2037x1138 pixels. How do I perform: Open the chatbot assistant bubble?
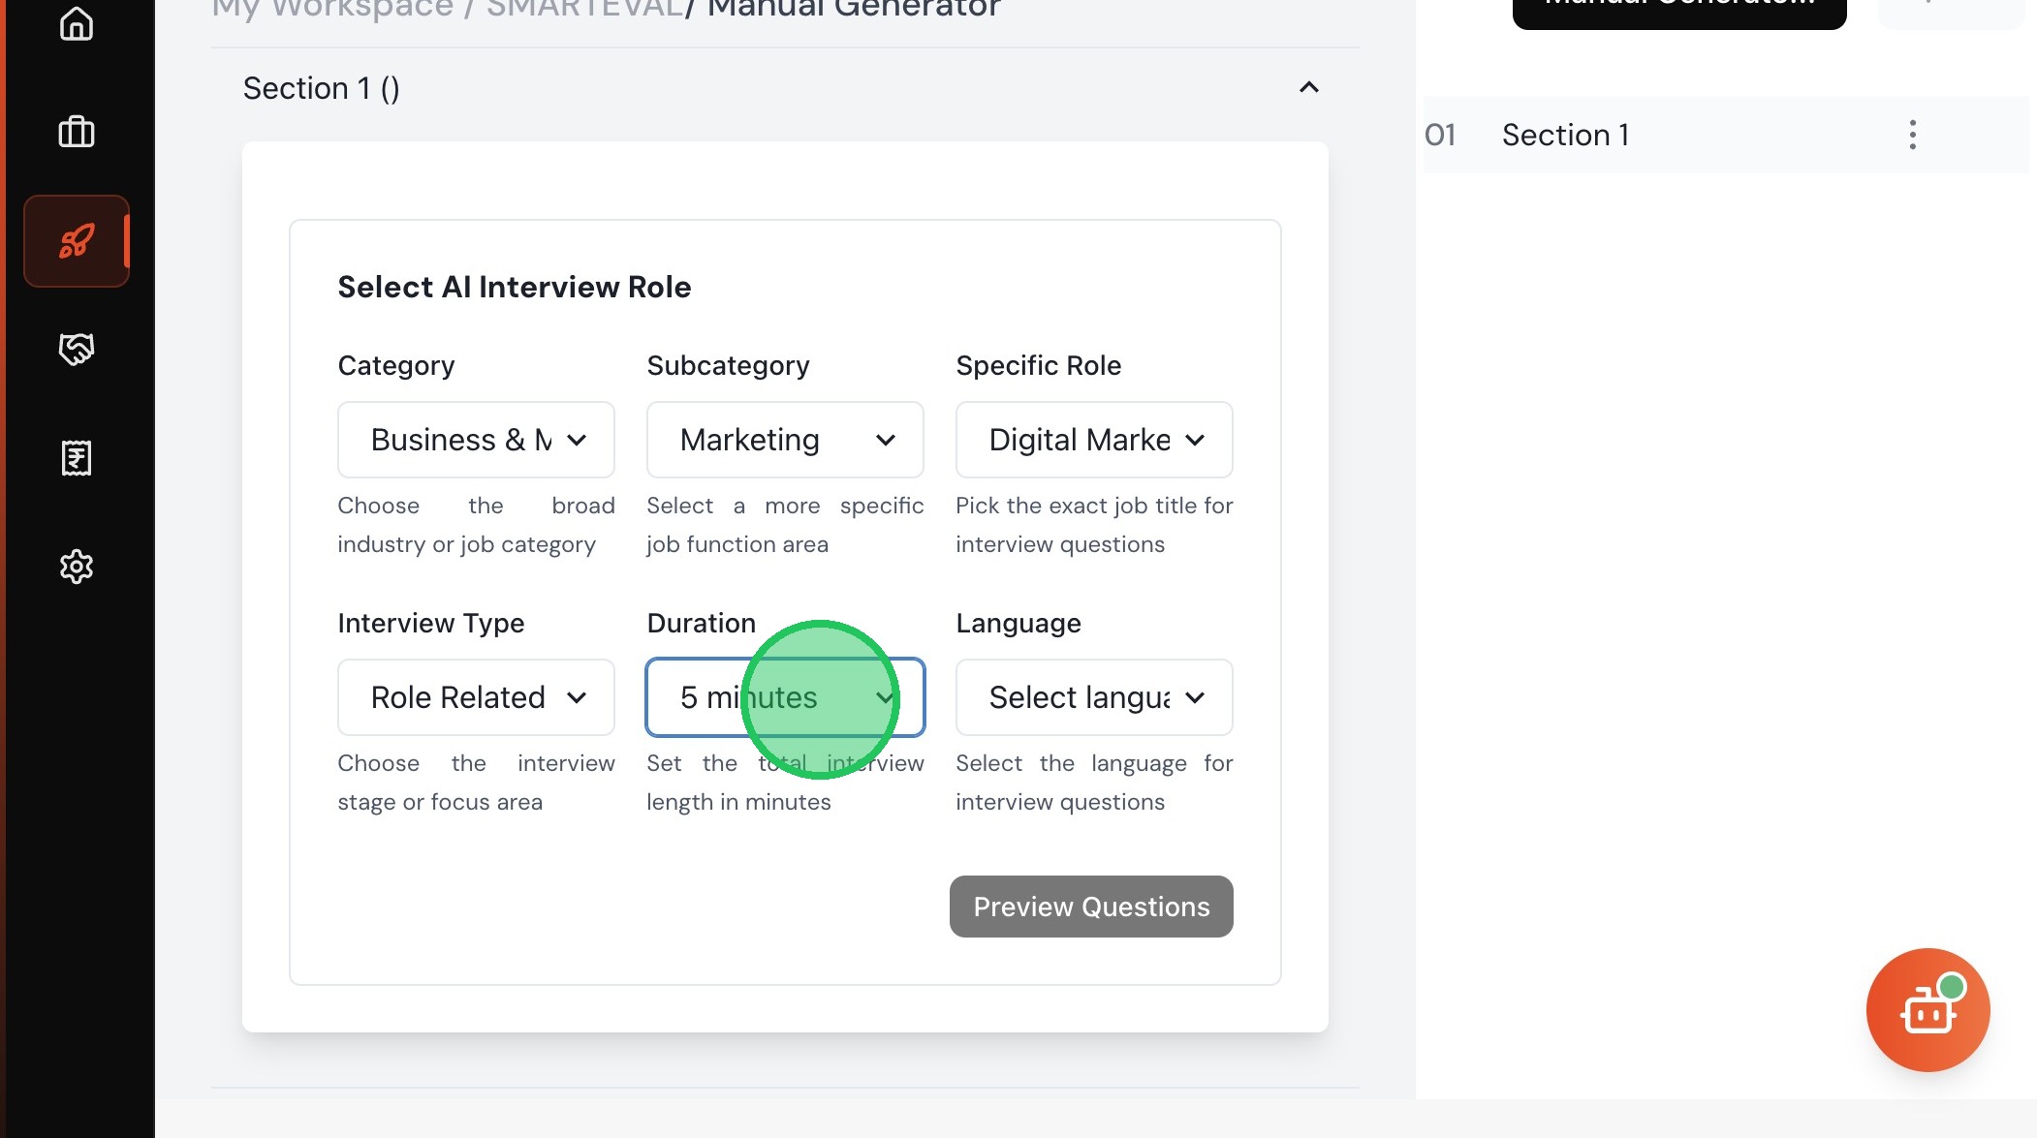[x=1927, y=1009]
